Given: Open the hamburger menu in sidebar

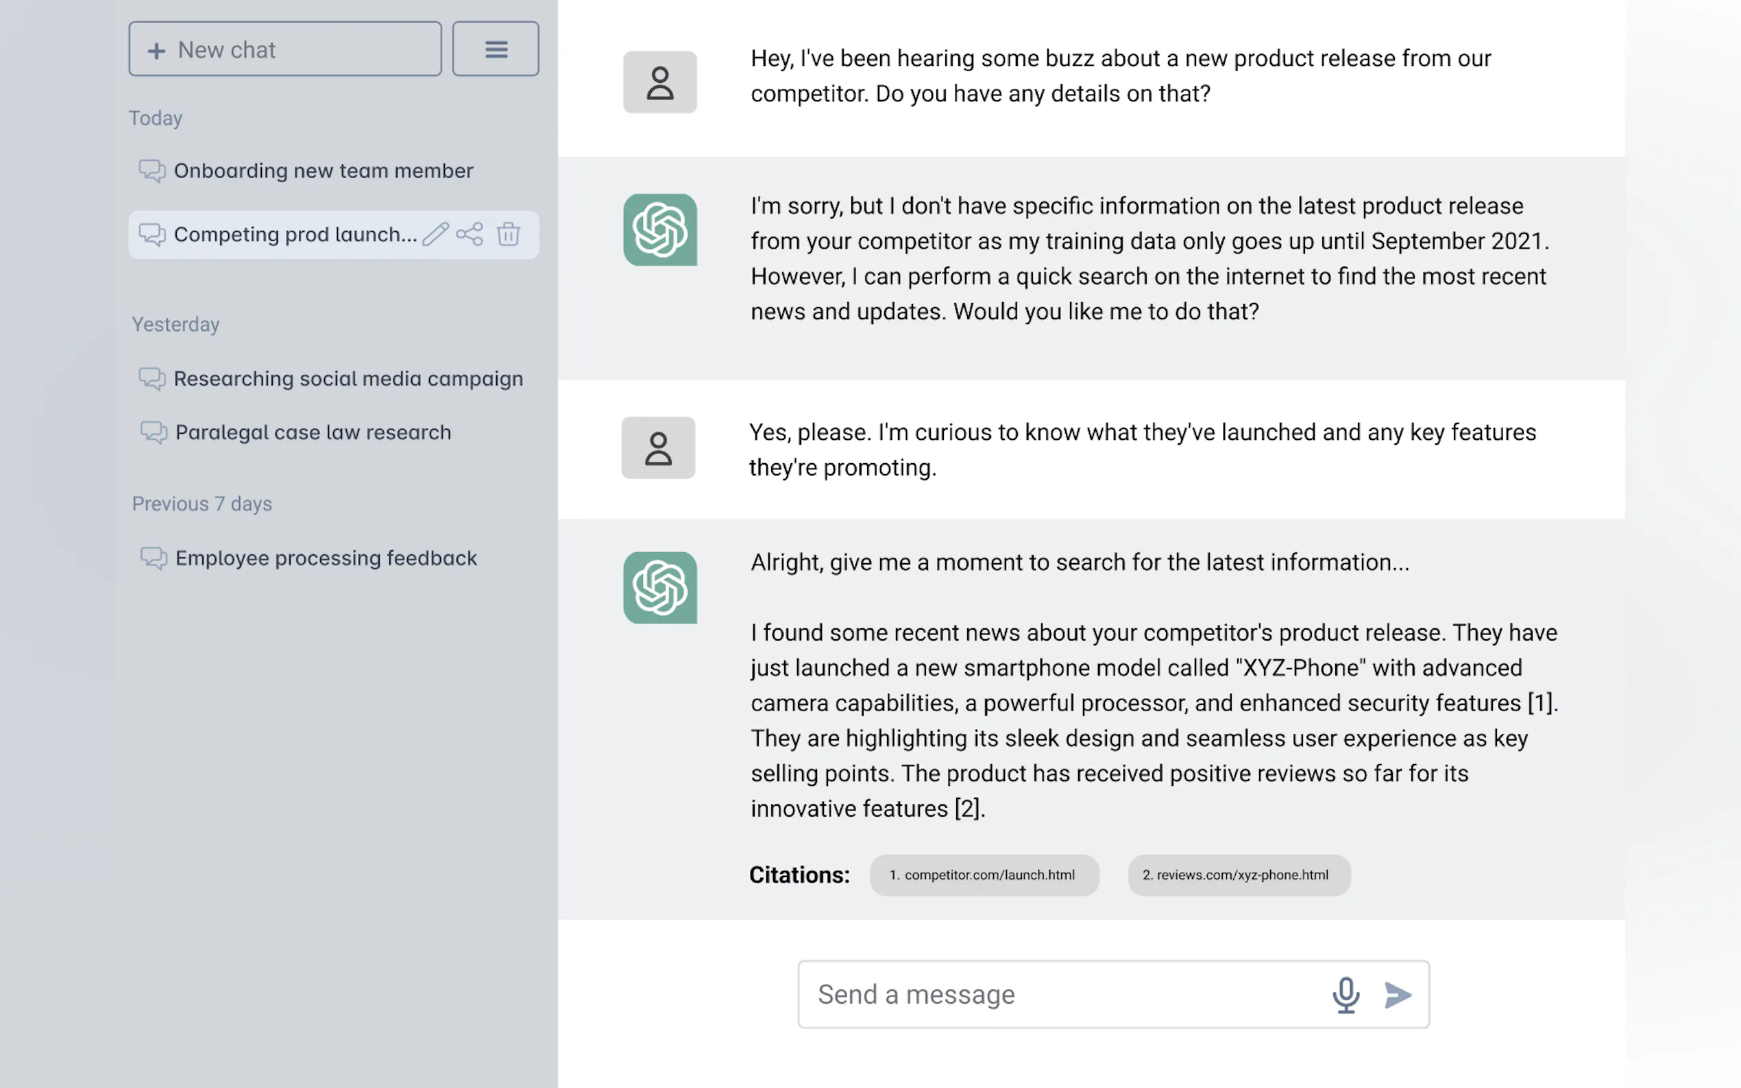Looking at the screenshot, I should pyautogui.click(x=495, y=49).
